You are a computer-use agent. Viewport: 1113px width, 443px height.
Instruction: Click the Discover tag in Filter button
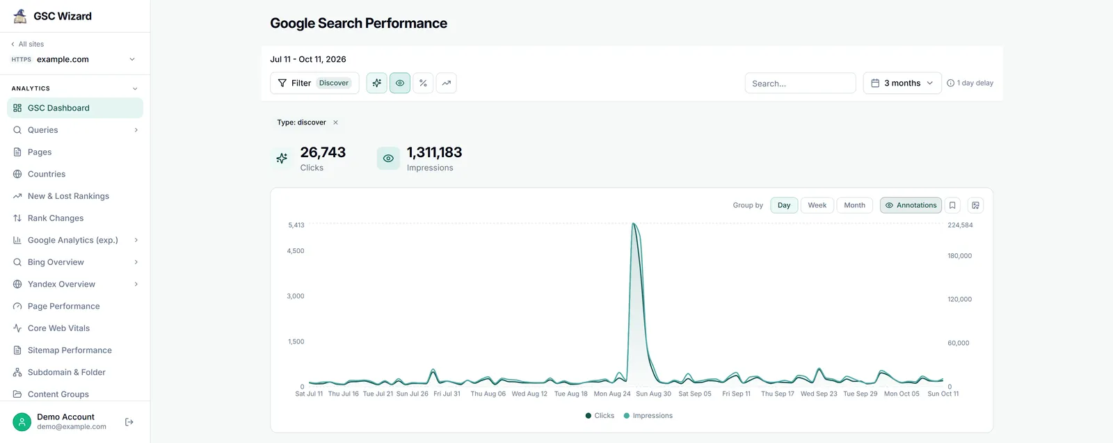click(334, 83)
